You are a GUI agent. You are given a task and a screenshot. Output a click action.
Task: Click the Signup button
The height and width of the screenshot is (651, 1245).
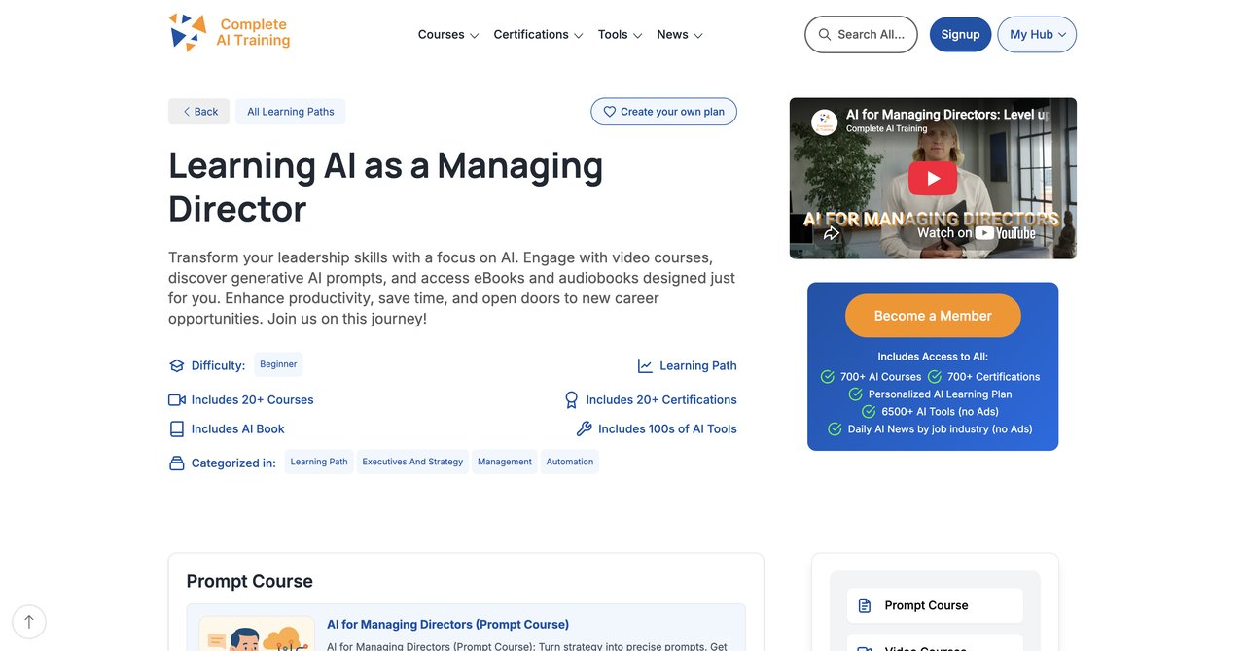(x=960, y=34)
